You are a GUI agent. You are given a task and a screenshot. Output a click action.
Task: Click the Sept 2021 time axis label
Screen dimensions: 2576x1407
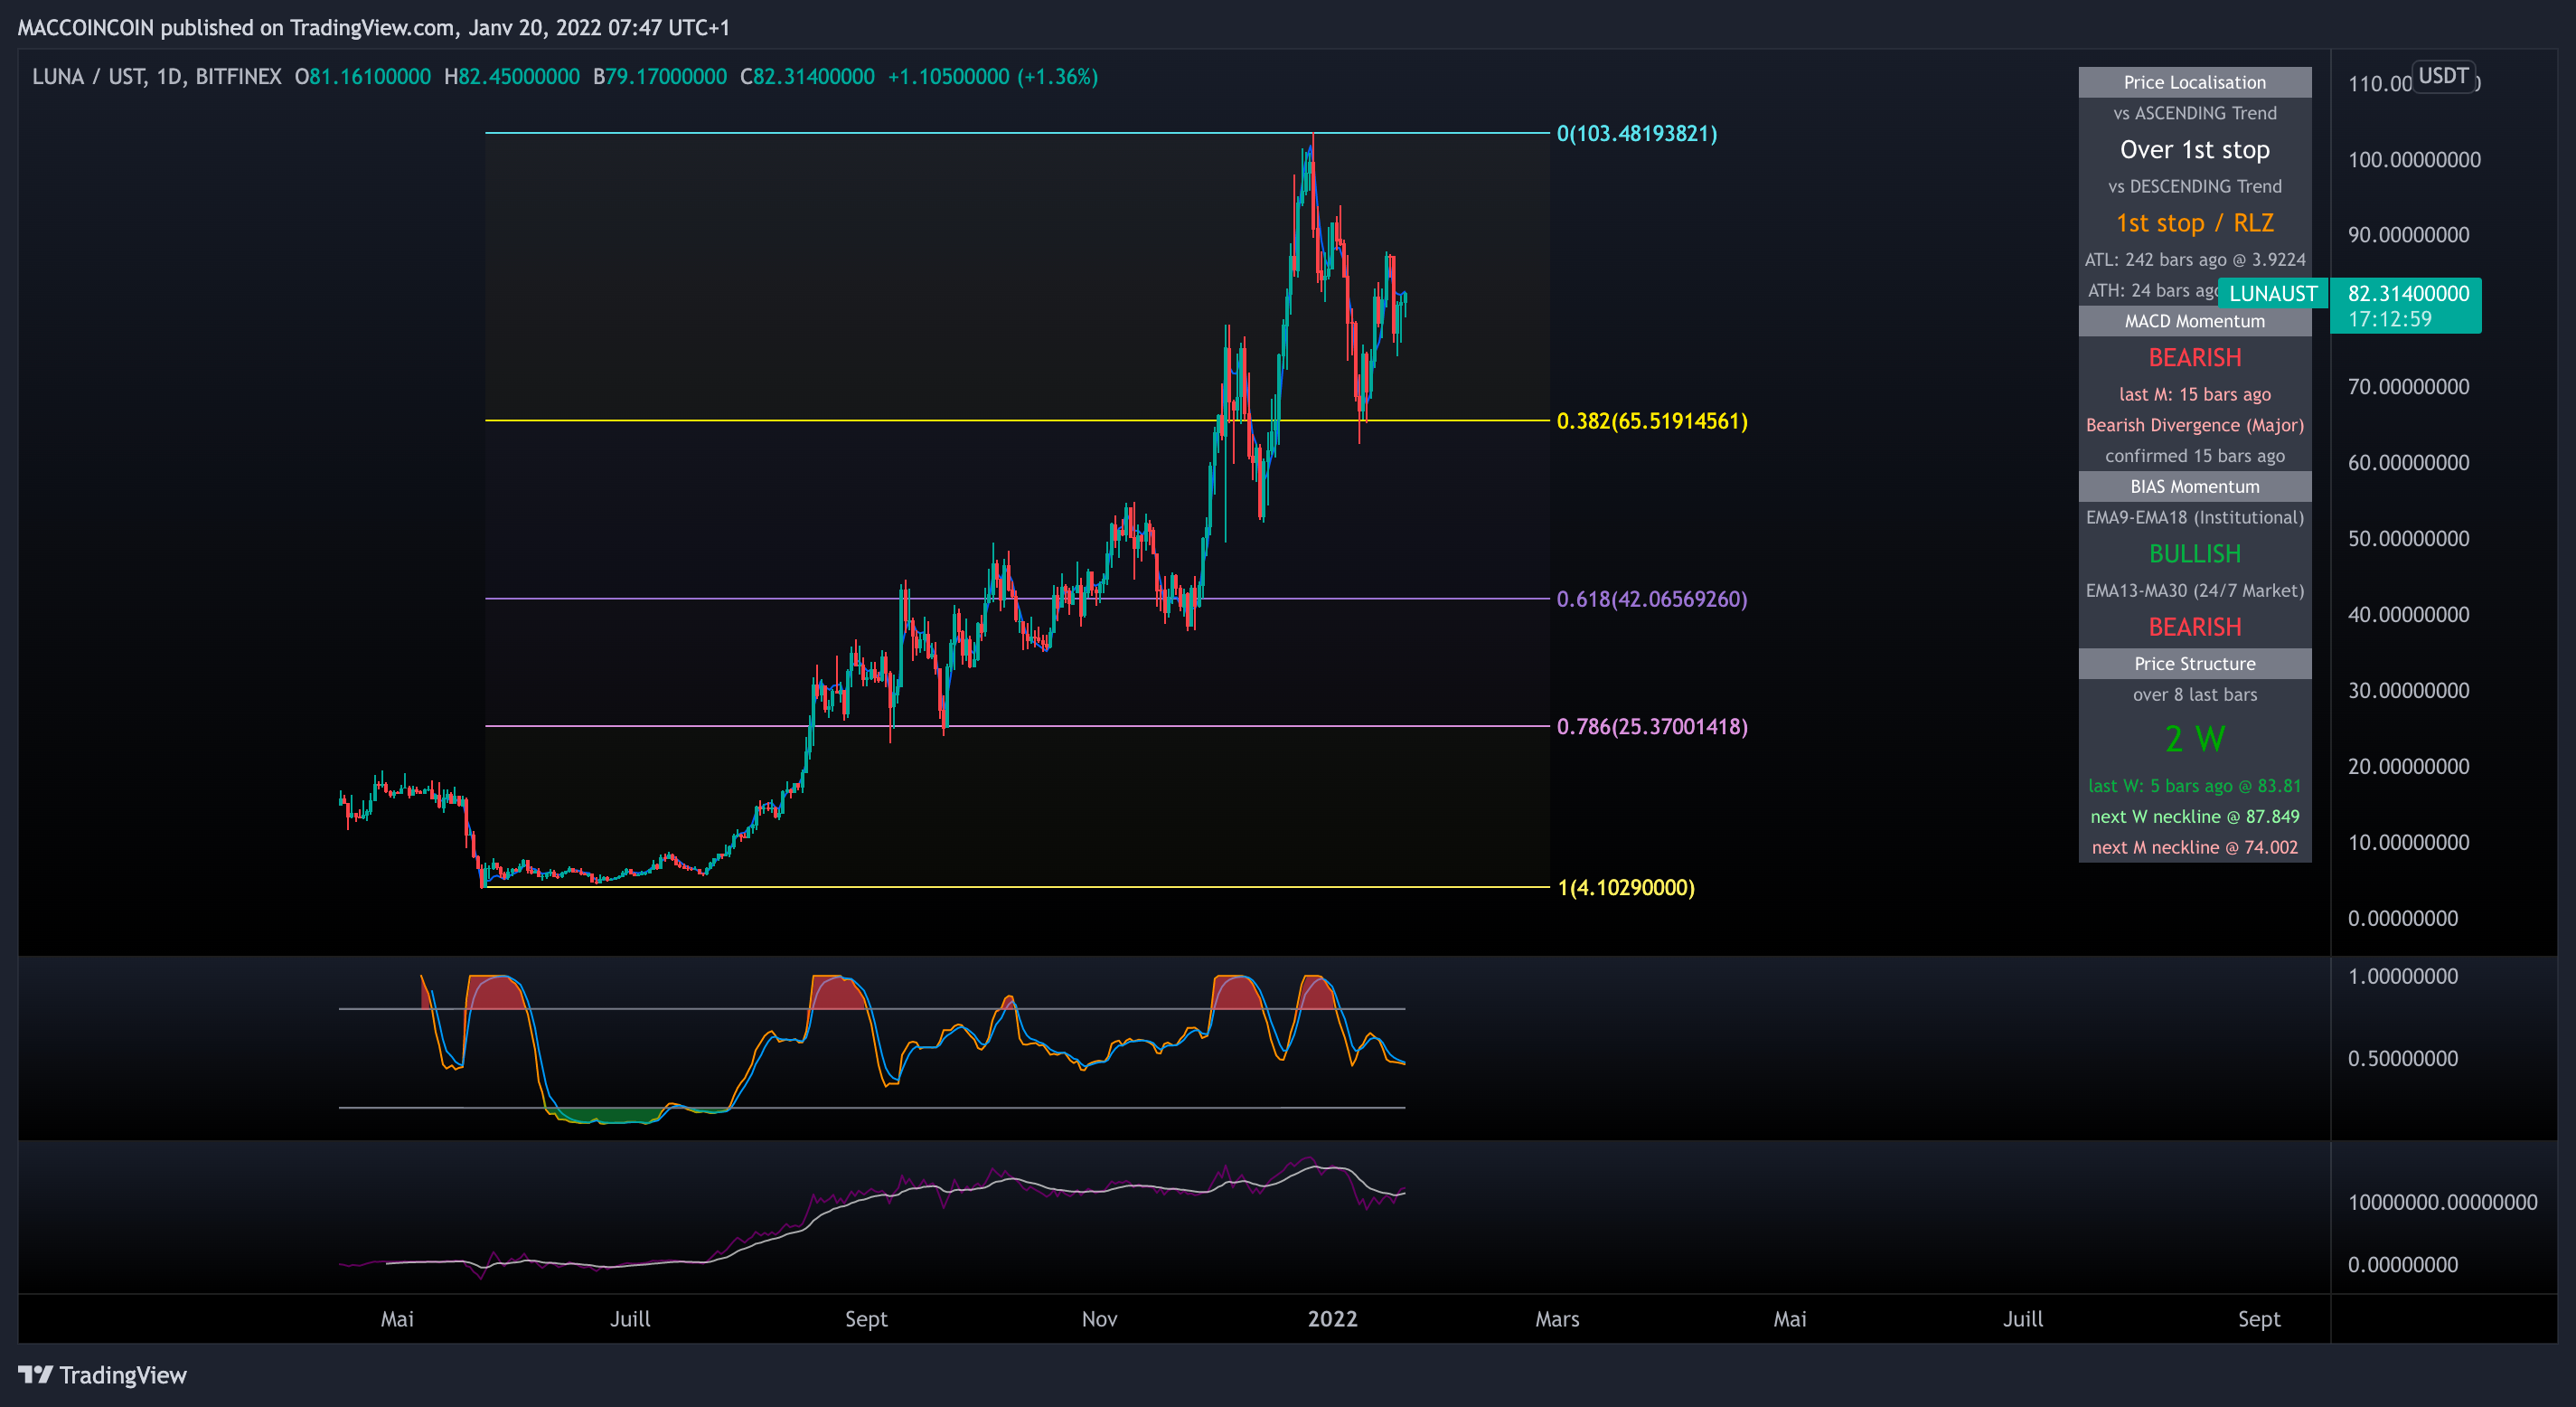pos(865,1319)
